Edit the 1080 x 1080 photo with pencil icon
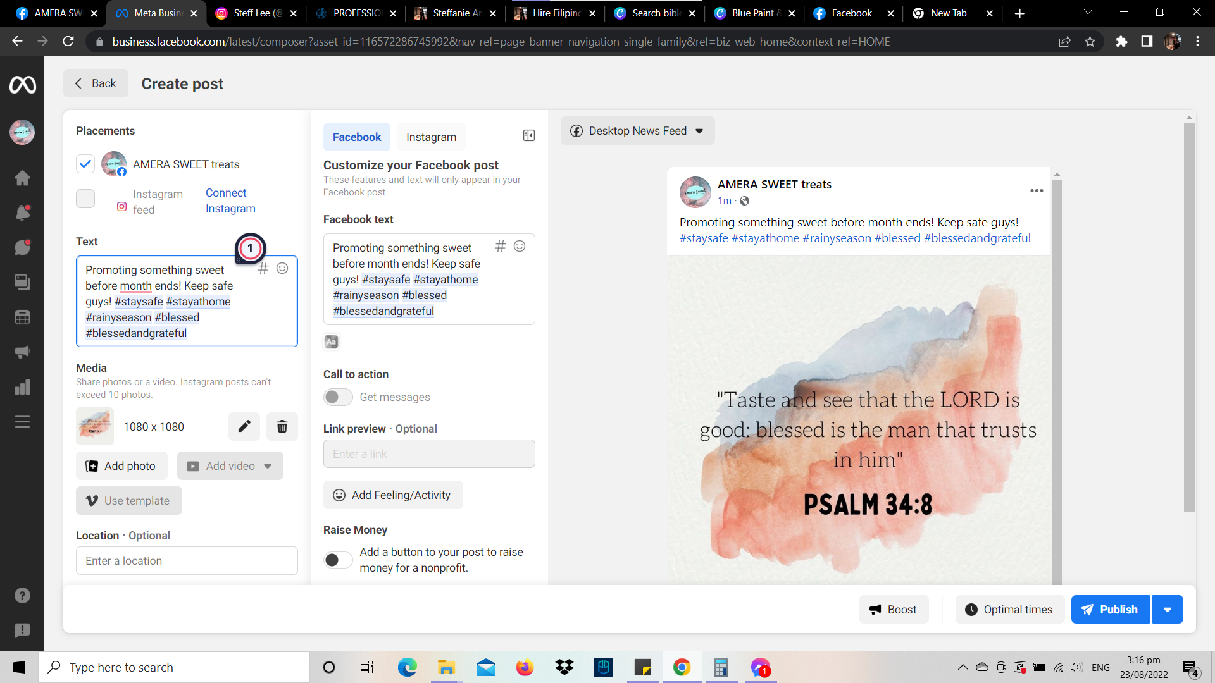Image resolution: width=1215 pixels, height=683 pixels. pyautogui.click(x=244, y=426)
